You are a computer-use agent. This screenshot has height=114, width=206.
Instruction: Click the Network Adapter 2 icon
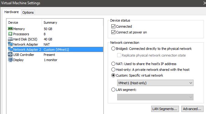(10, 49)
